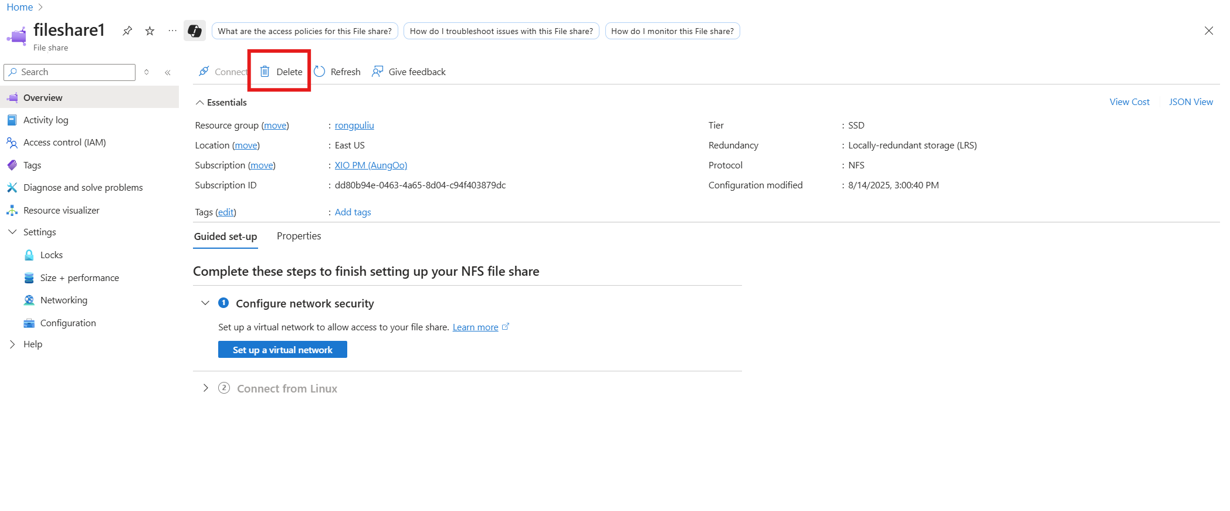Click Learn more about virtual network

tap(476, 327)
